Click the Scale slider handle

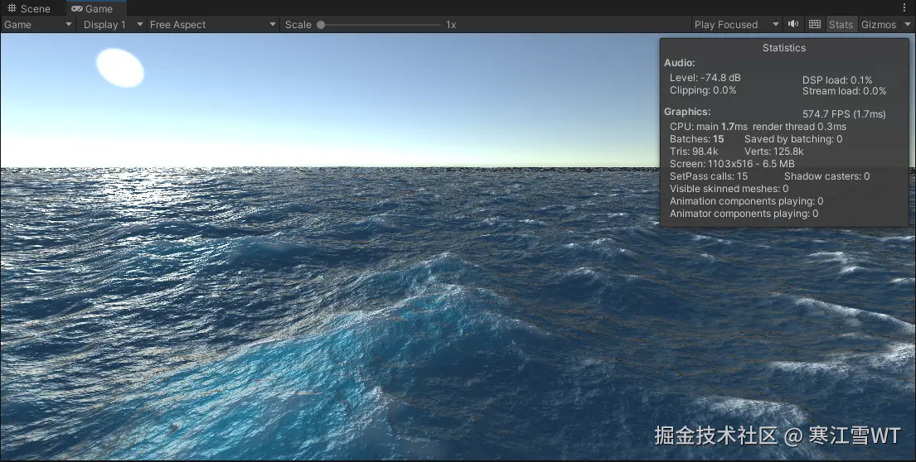(x=321, y=25)
